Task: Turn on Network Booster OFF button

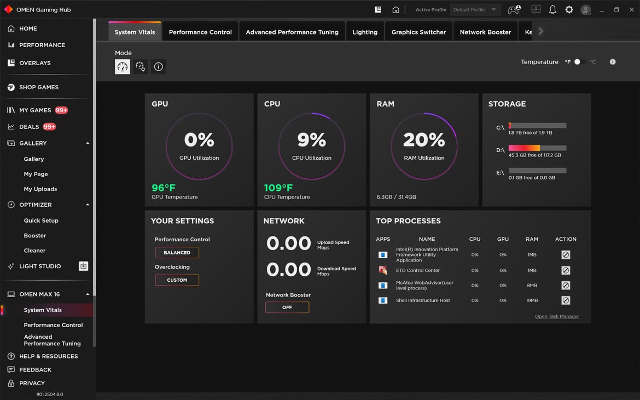Action: (x=287, y=308)
